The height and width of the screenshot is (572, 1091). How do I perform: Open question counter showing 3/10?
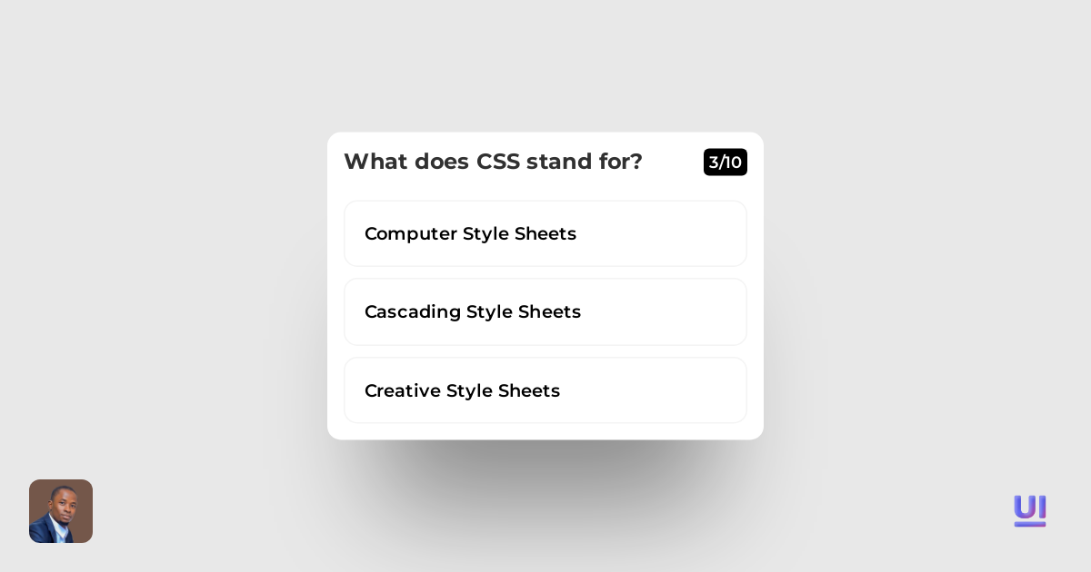click(x=726, y=163)
